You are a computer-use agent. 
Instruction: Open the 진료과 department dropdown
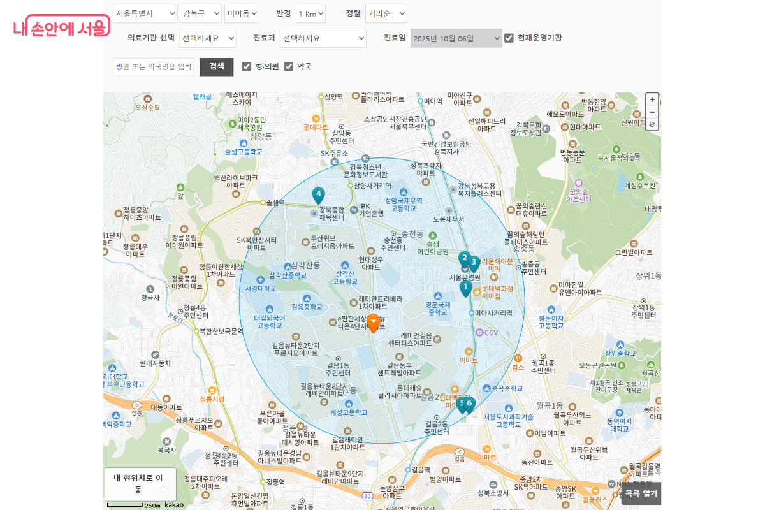[323, 38]
